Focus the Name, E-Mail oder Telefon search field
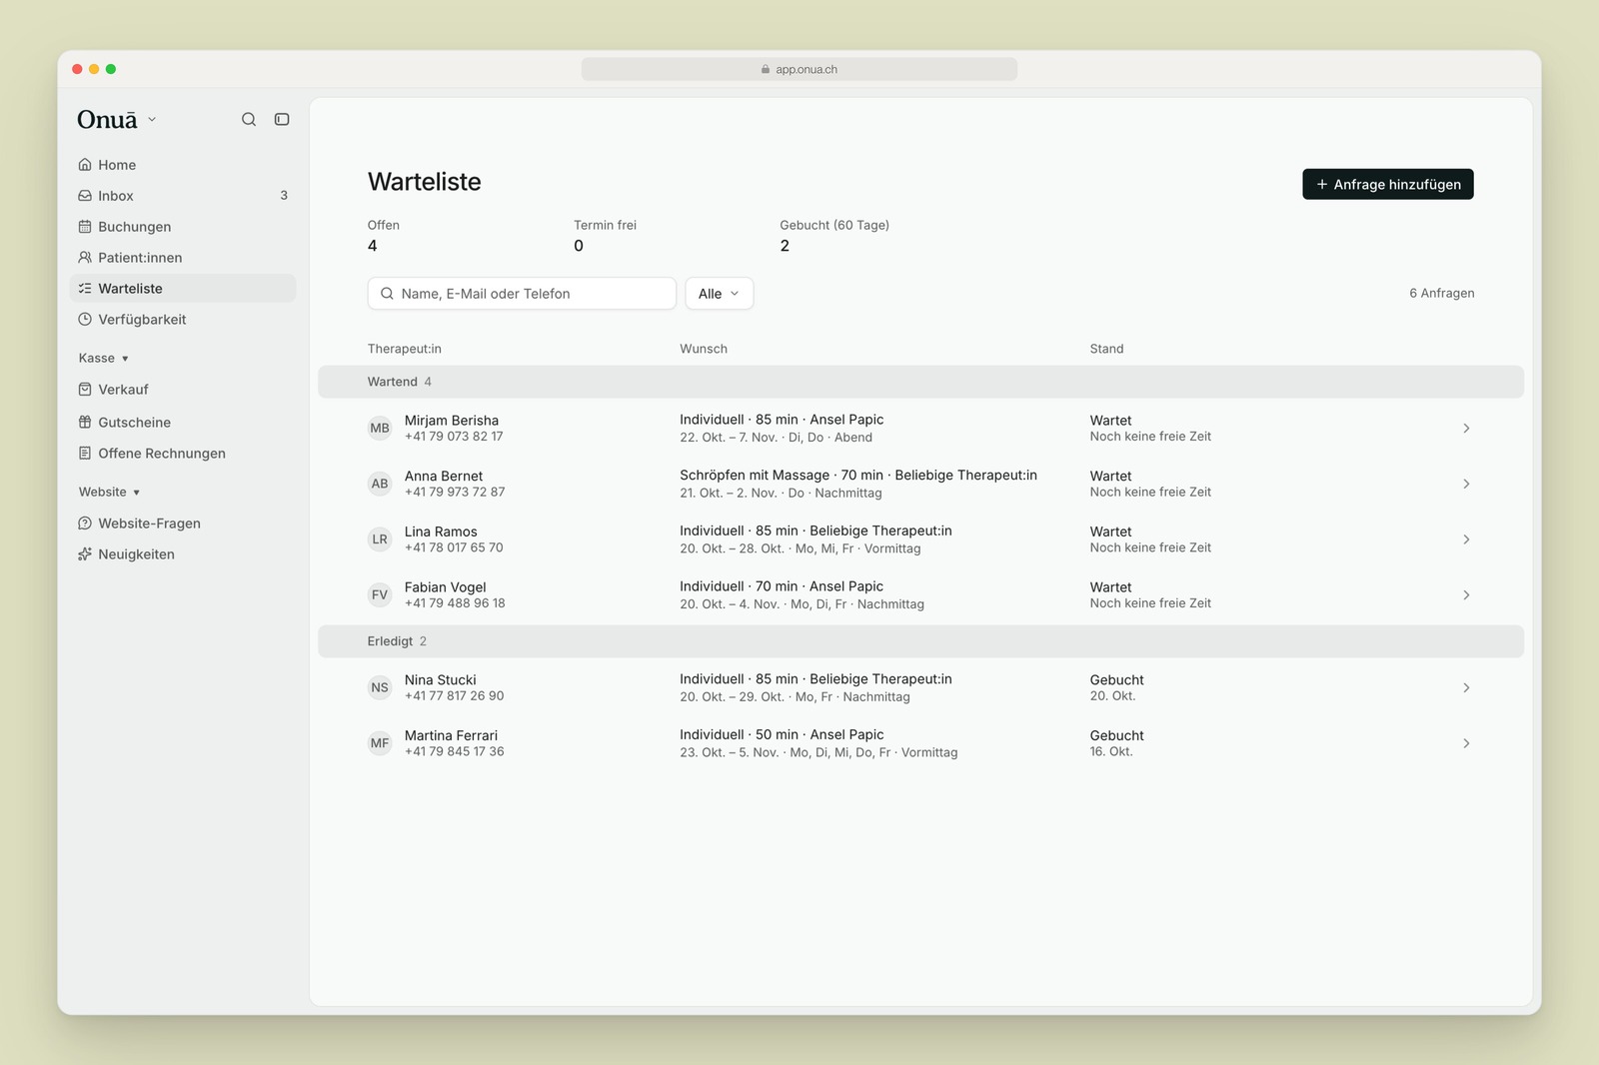This screenshot has height=1065, width=1599. click(x=522, y=294)
